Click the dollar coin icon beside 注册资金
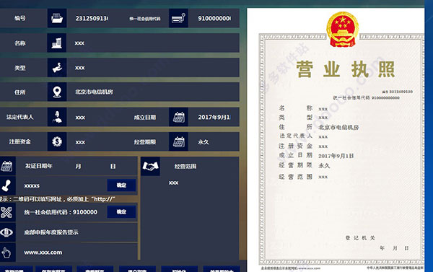433x272 pixels. [x=57, y=141]
